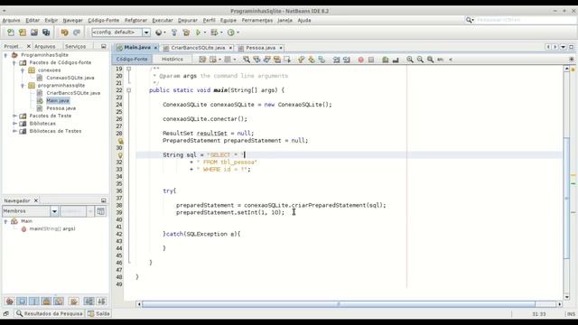Switch to Pessoa.java editor tab

(260, 48)
